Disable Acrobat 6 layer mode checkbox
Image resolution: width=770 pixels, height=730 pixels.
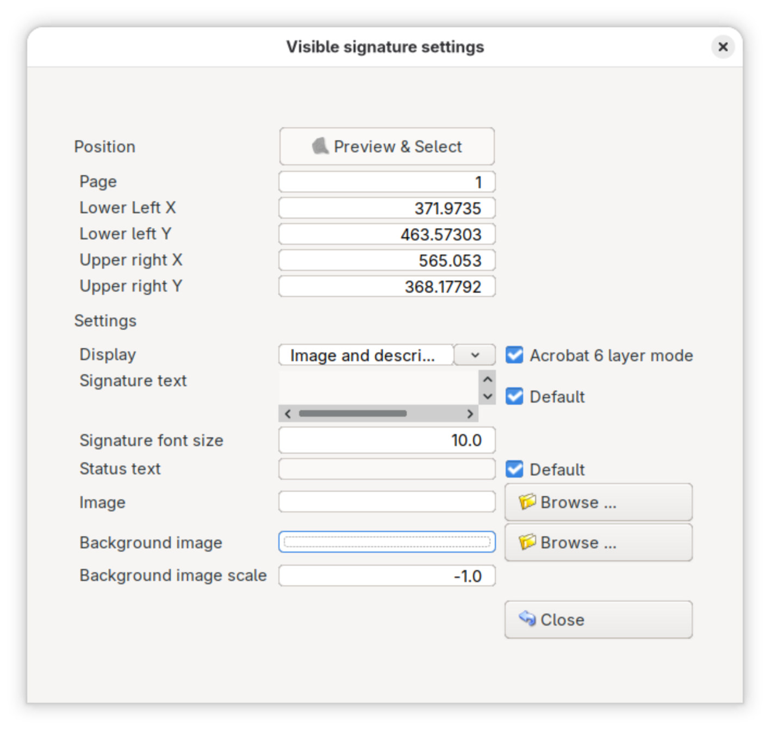coord(514,355)
